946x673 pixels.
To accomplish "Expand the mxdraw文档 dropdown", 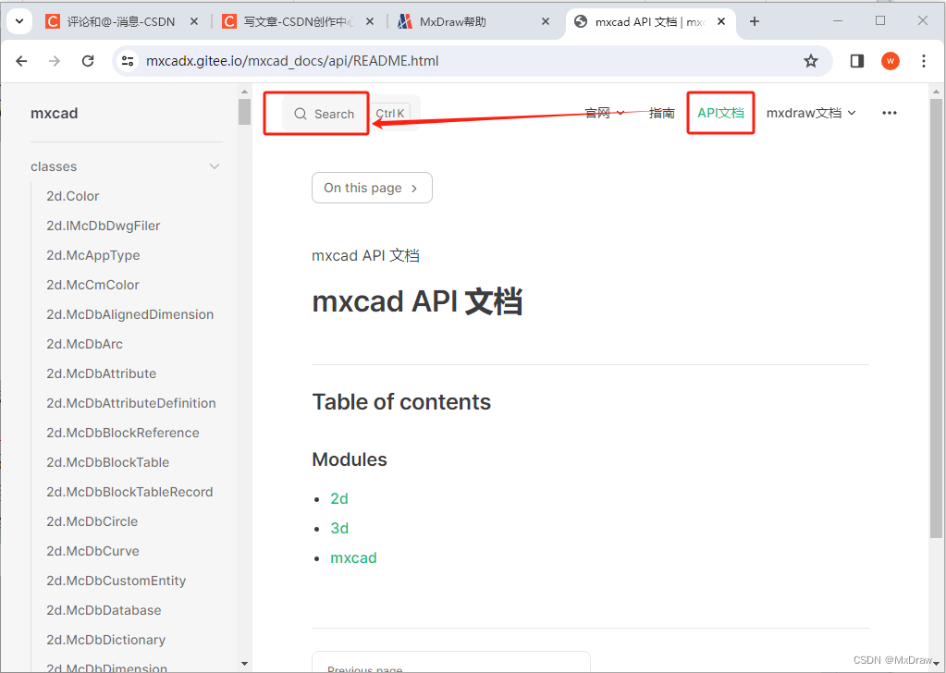I will click(x=811, y=113).
